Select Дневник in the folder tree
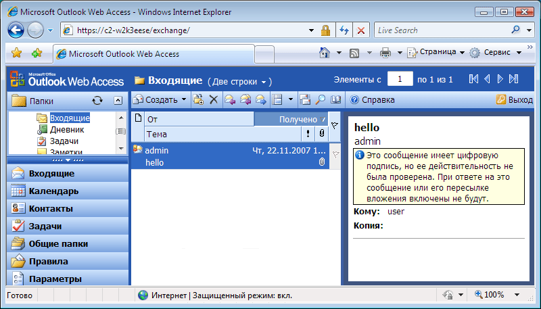This screenshot has height=309, width=541. click(67, 130)
